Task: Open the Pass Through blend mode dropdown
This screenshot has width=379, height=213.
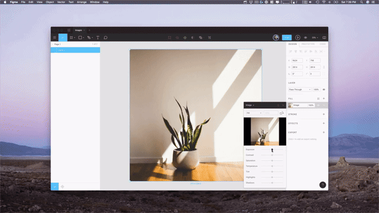Action: tap(300, 89)
